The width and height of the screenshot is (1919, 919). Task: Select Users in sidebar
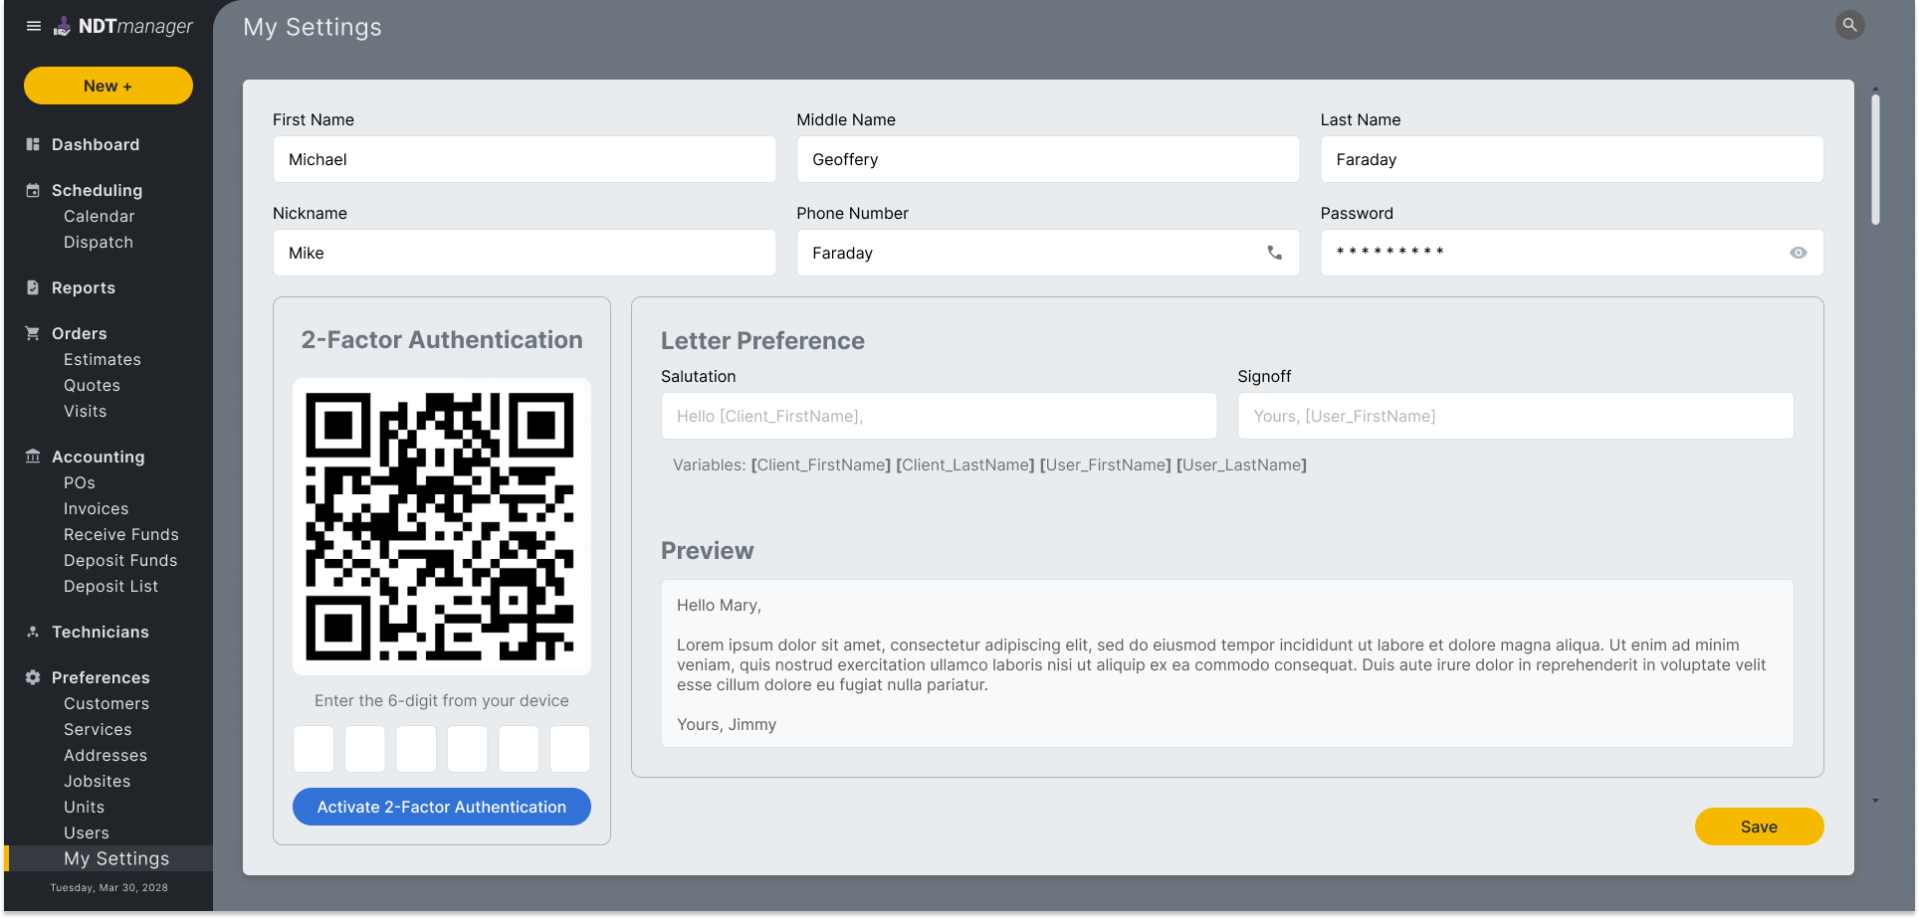87,832
